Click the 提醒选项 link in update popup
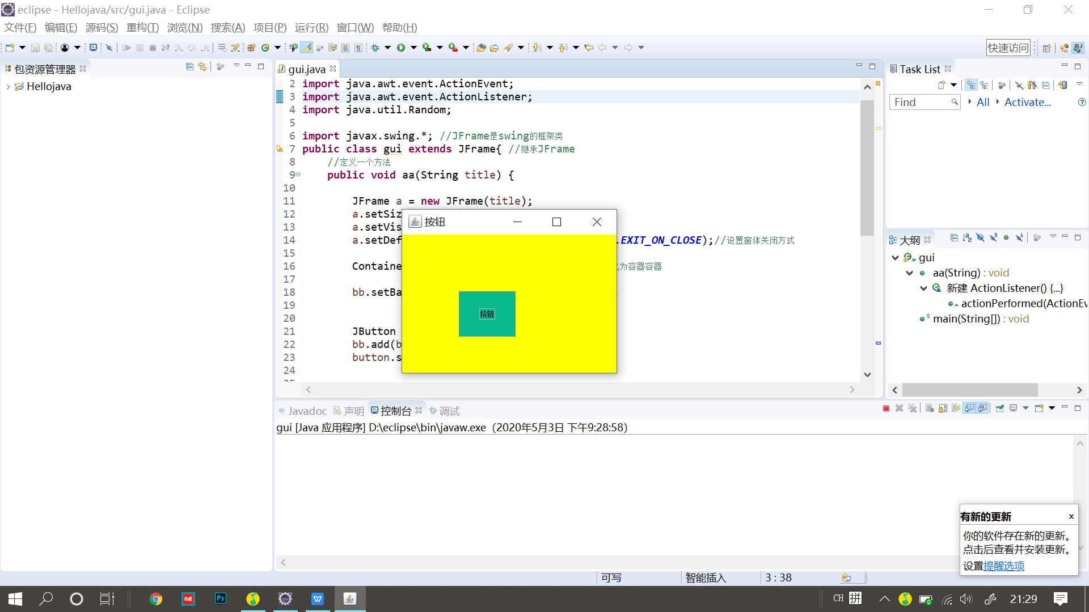This screenshot has height=612, width=1089. pos(1004,566)
